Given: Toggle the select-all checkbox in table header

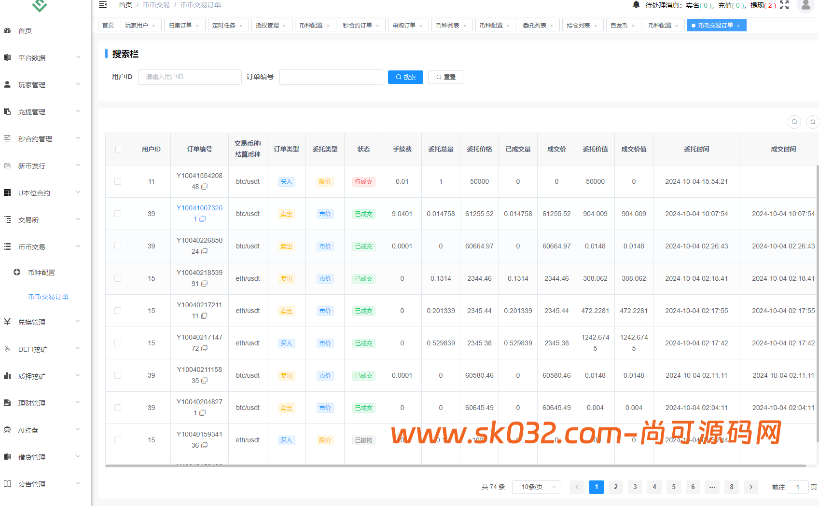Looking at the screenshot, I should (119, 149).
